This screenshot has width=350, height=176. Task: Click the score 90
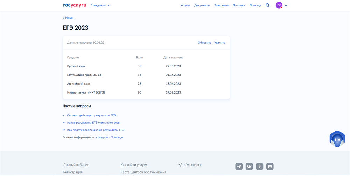point(140,93)
